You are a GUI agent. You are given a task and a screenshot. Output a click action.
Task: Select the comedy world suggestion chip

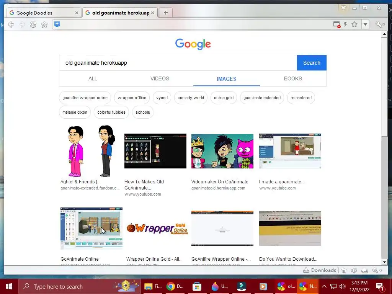191,98
